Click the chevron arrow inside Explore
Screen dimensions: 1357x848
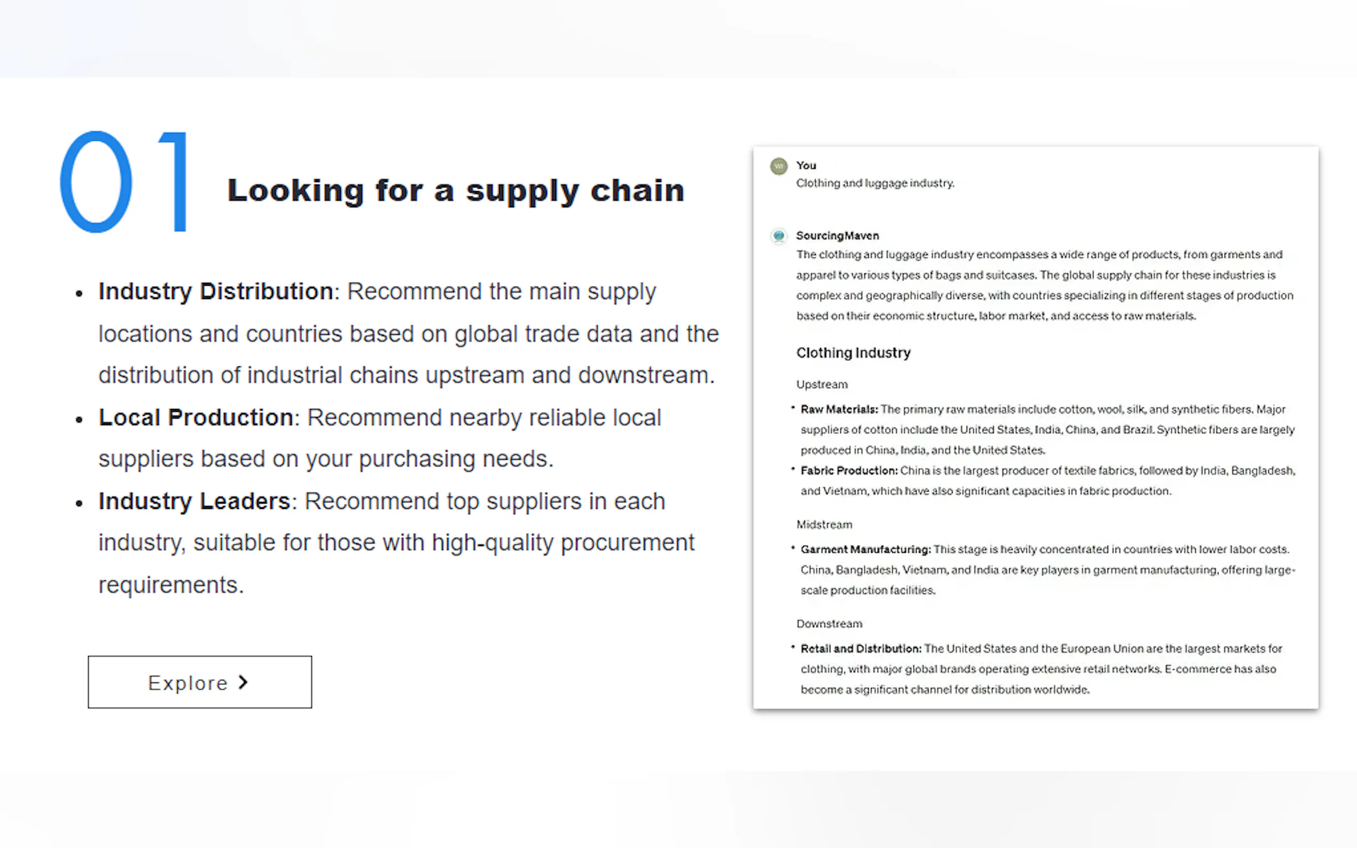click(x=243, y=682)
